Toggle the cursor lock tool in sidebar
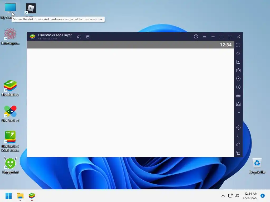This screenshot has height=202, width=270. pyautogui.click(x=238, y=62)
